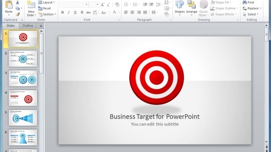Viewport: 271px width, 152px height.
Task: Open the font size combo box
Action: click(94, 5)
